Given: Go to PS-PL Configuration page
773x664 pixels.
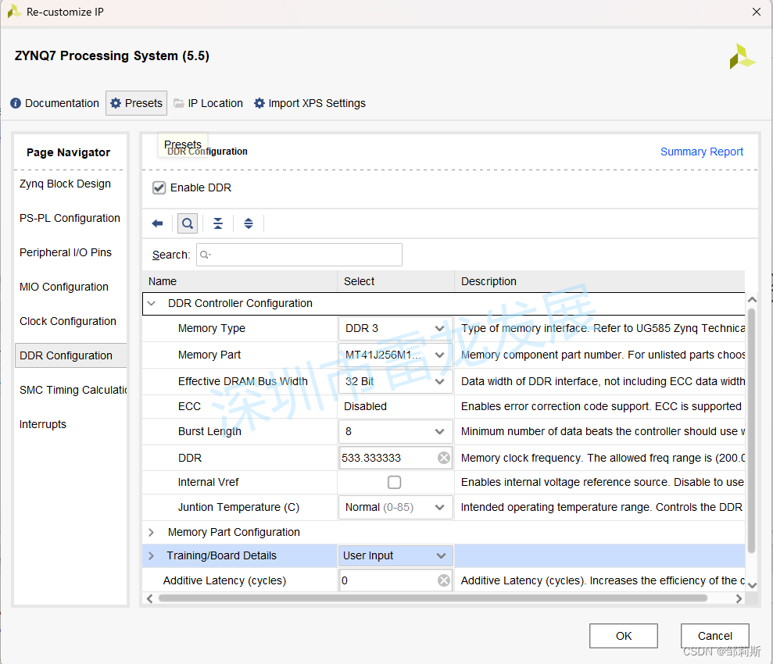Looking at the screenshot, I should 70,218.
